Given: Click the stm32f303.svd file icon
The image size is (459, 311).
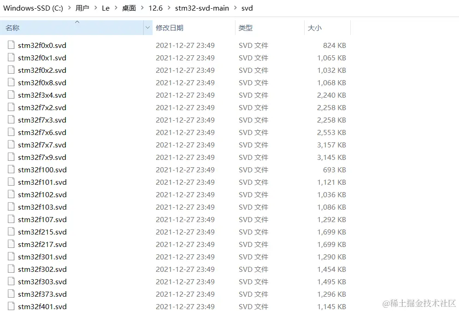Looking at the screenshot, I should coord(11,281).
